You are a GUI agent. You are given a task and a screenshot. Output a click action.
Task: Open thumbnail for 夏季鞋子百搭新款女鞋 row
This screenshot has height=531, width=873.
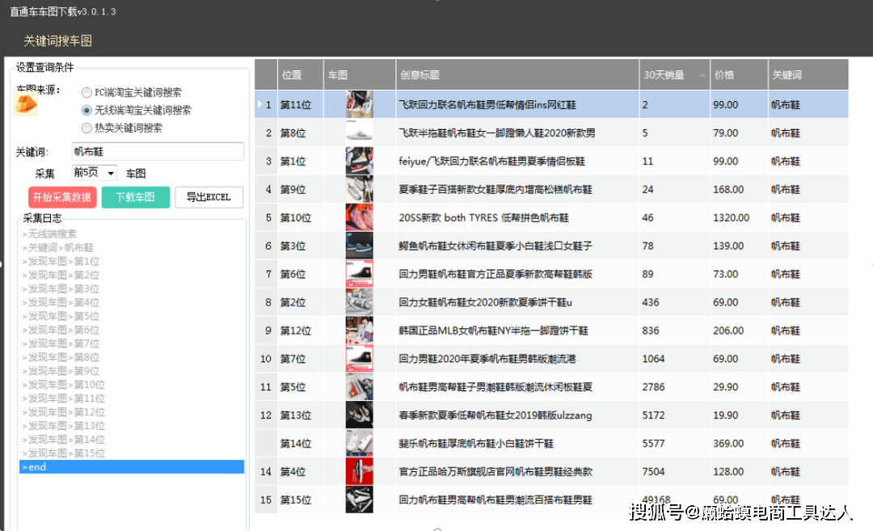(x=359, y=189)
